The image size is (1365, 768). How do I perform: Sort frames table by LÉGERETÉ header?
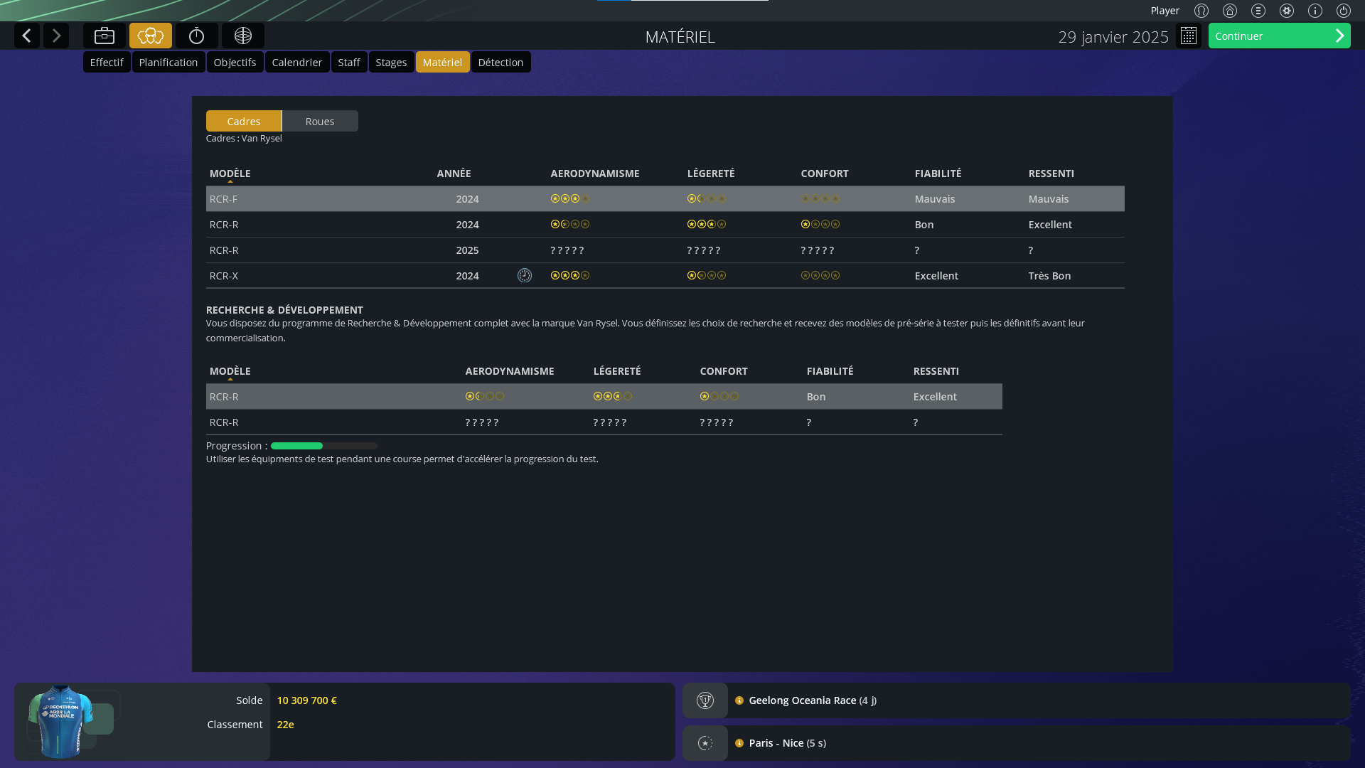click(711, 174)
